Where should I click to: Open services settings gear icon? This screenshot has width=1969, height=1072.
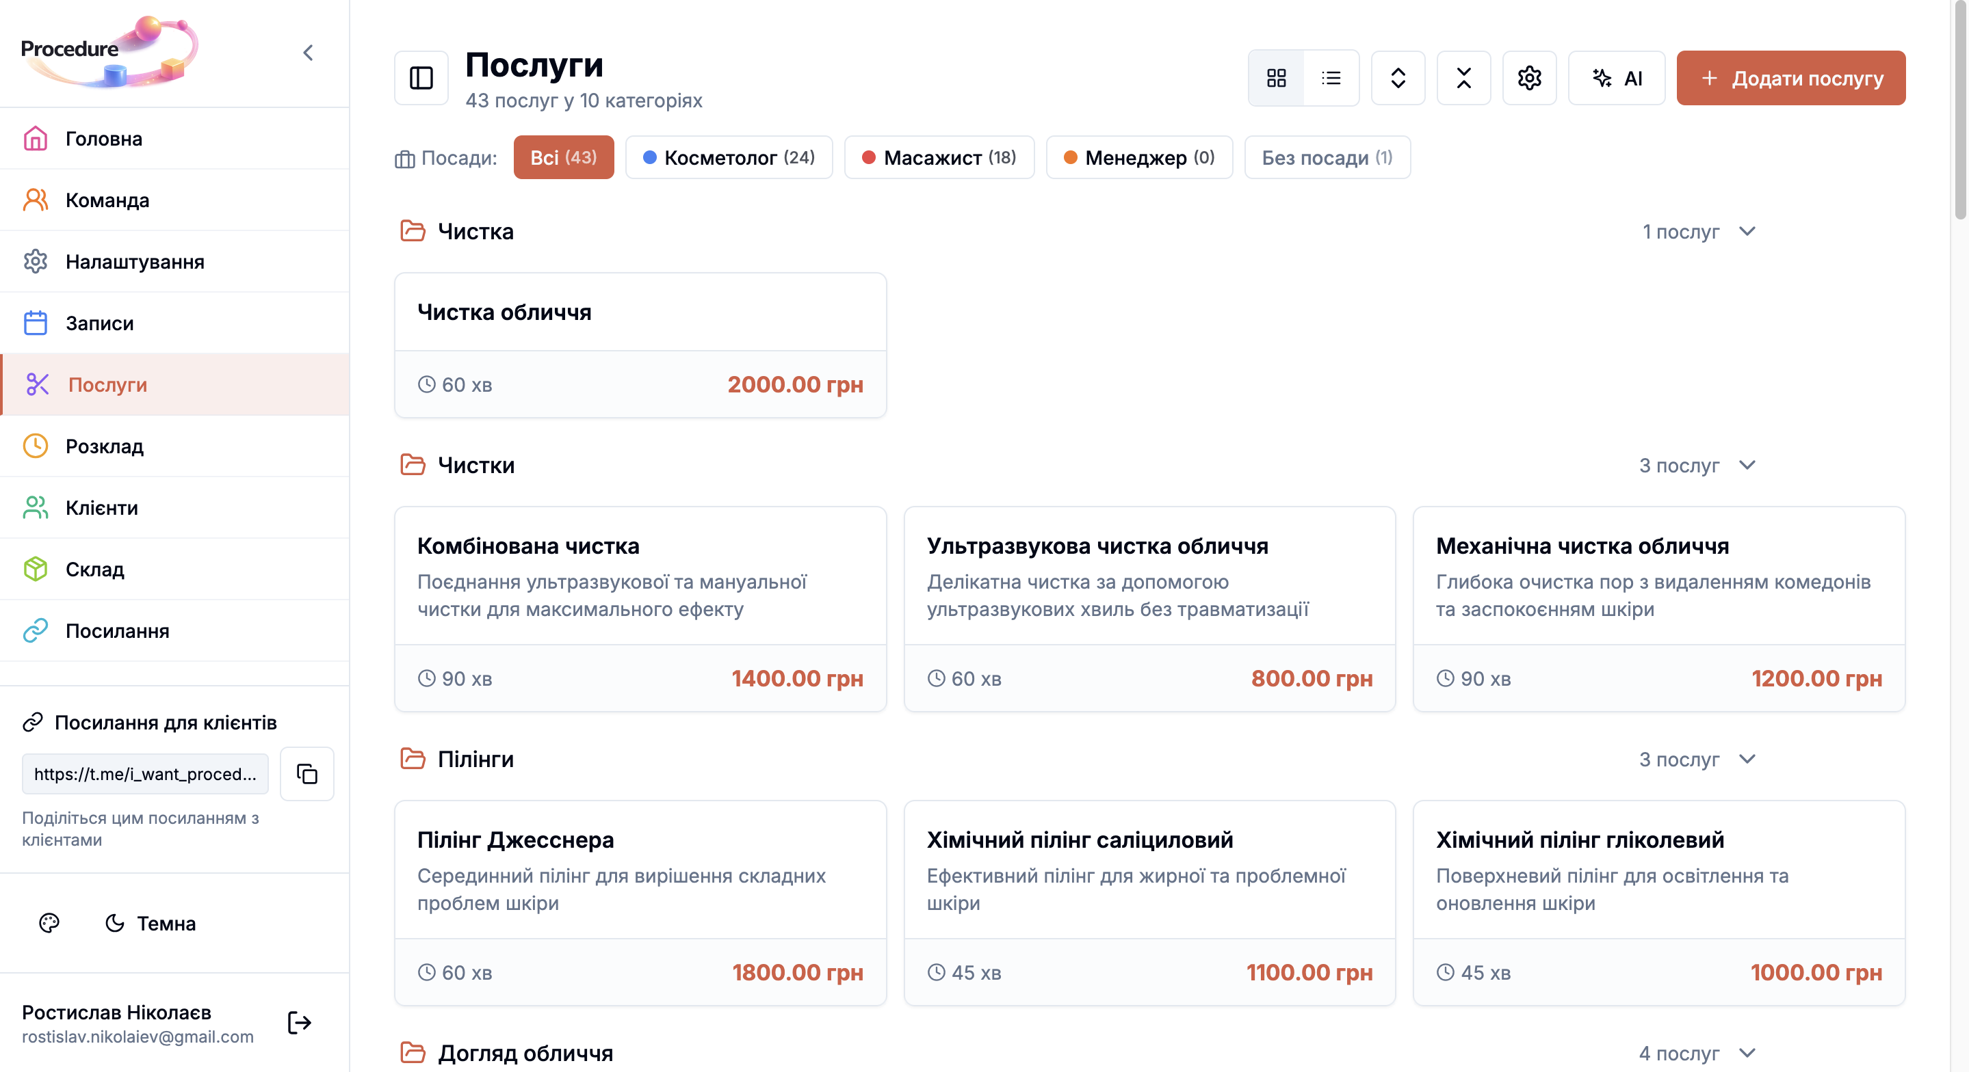[1530, 77]
